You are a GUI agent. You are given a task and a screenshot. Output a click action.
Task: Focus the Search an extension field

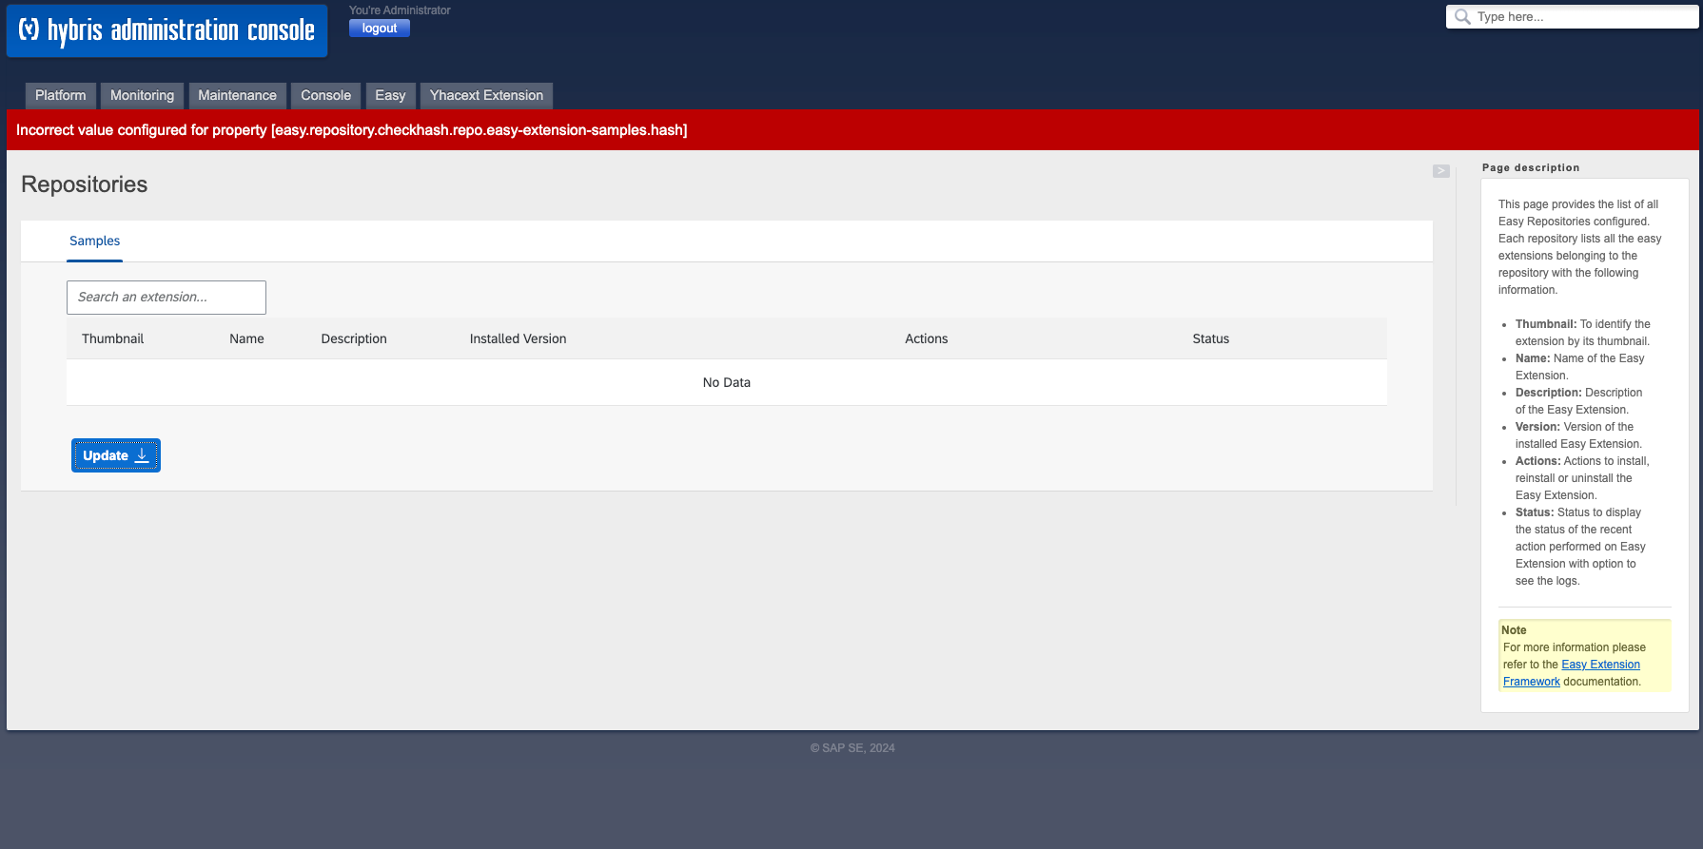(166, 298)
